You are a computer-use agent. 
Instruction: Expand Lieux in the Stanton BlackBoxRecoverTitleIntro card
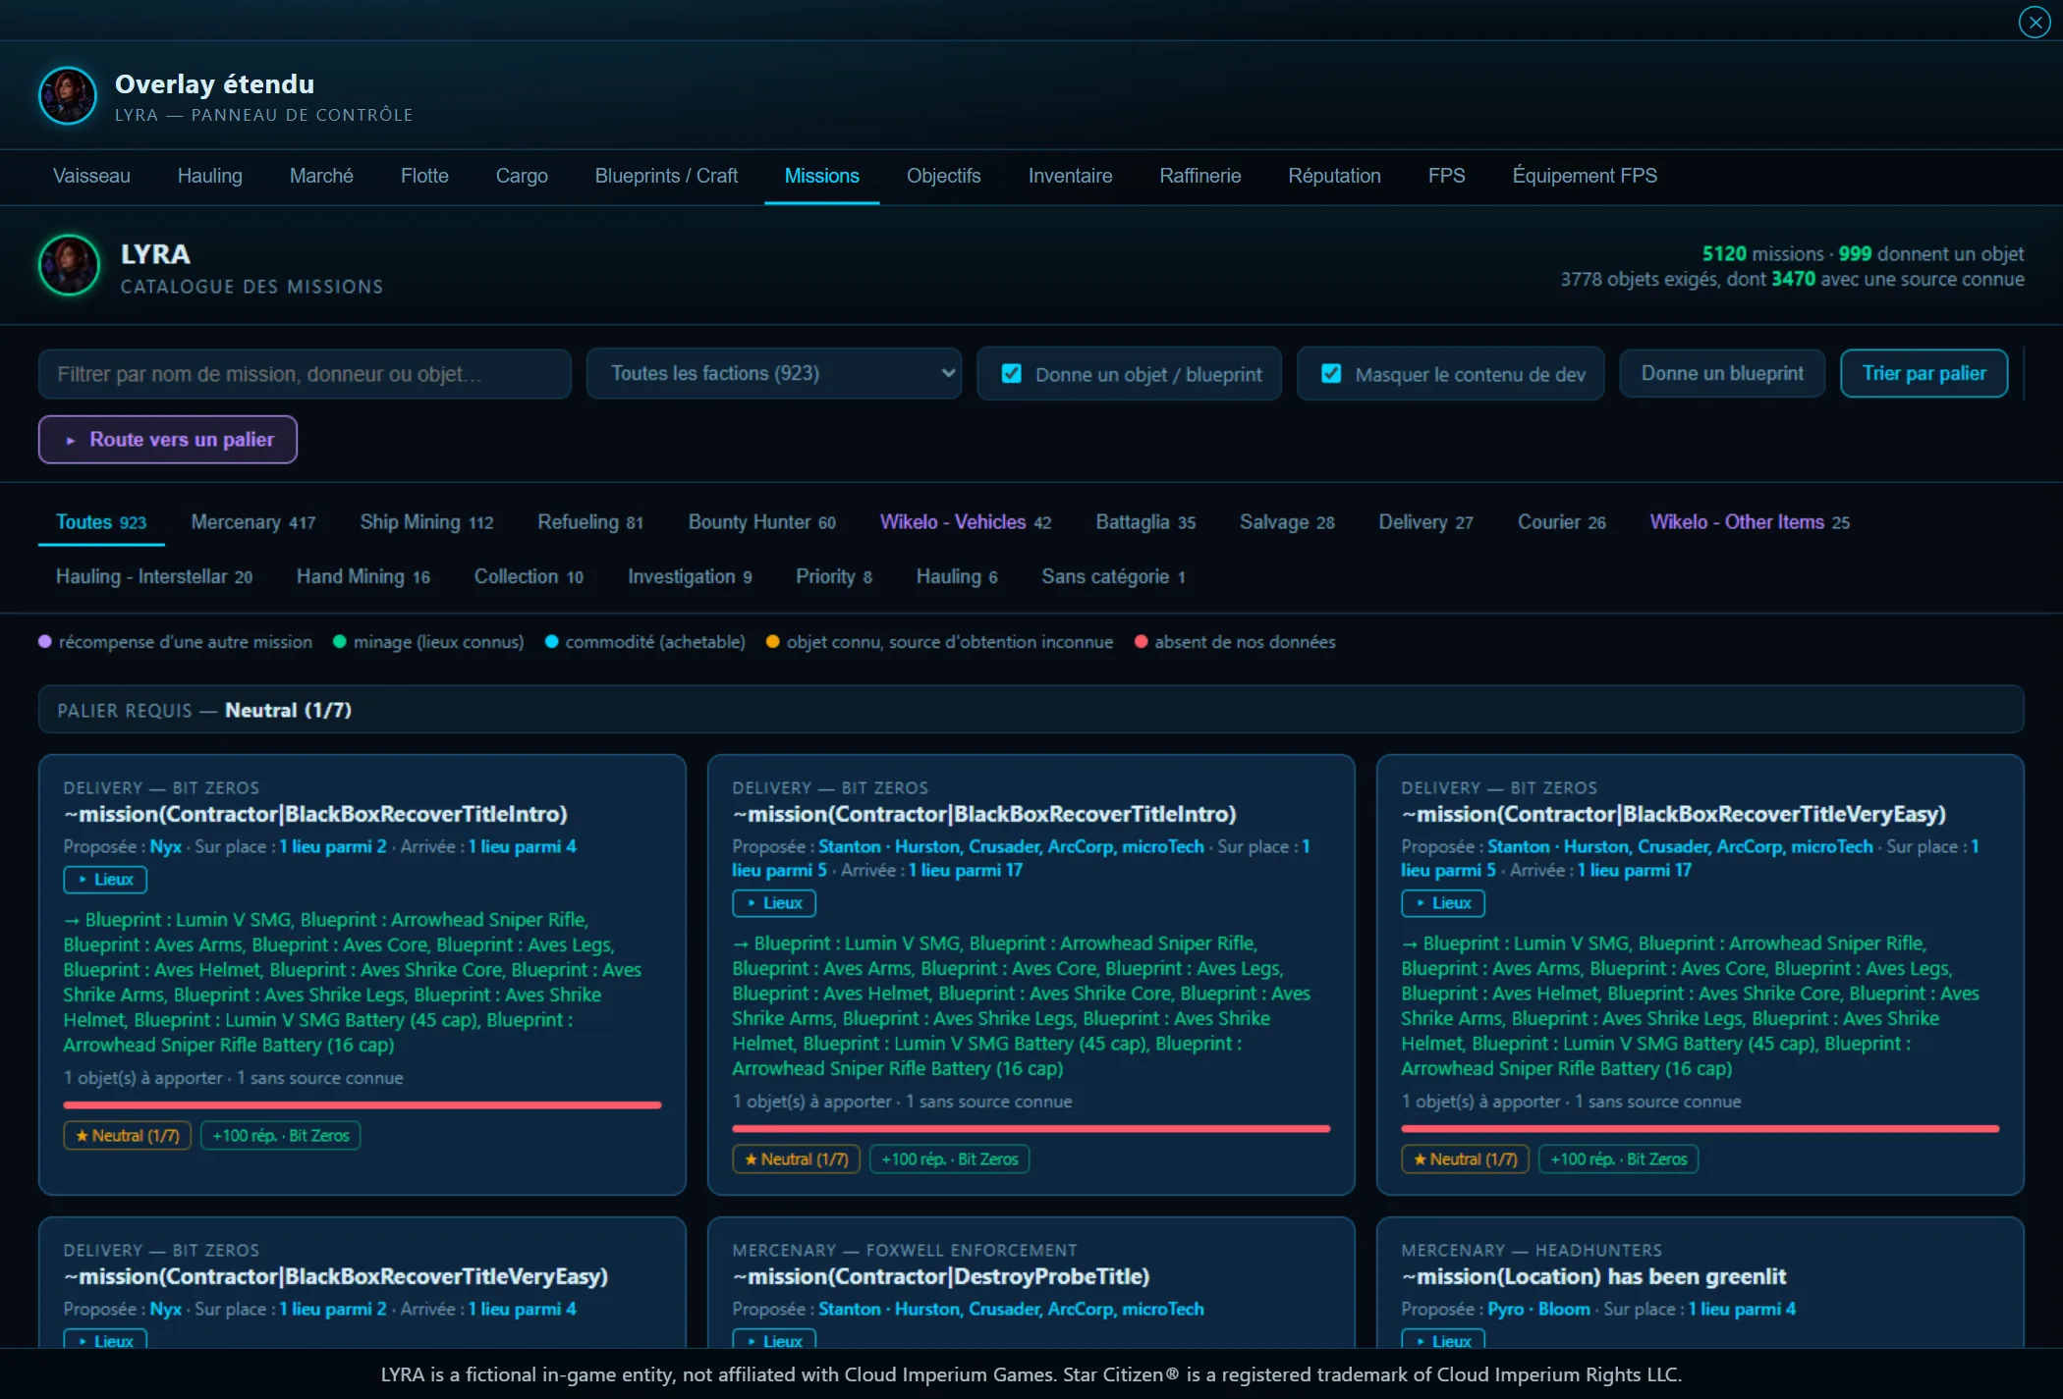(x=774, y=903)
